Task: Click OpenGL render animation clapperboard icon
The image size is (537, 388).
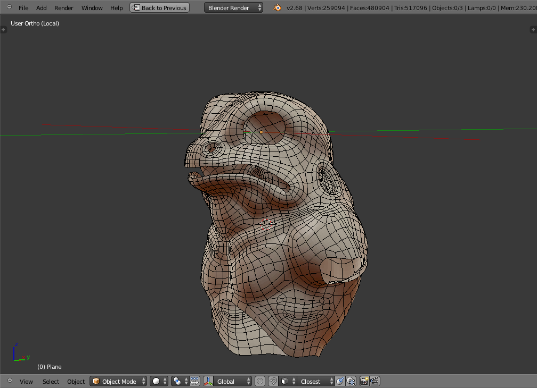Action: [375, 381]
